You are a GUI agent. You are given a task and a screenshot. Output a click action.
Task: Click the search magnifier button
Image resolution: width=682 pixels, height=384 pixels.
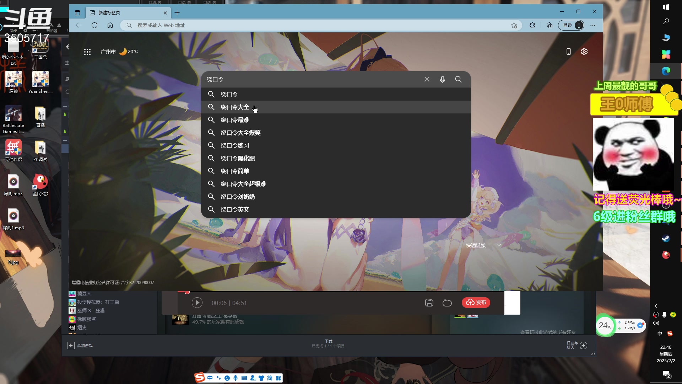point(459,80)
